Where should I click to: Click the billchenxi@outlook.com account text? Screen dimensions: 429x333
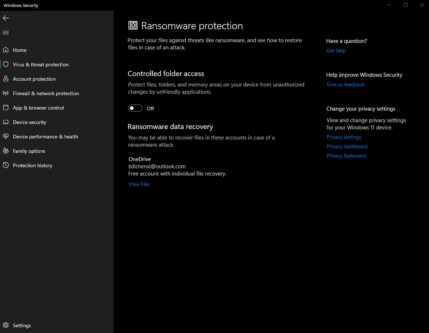click(157, 166)
